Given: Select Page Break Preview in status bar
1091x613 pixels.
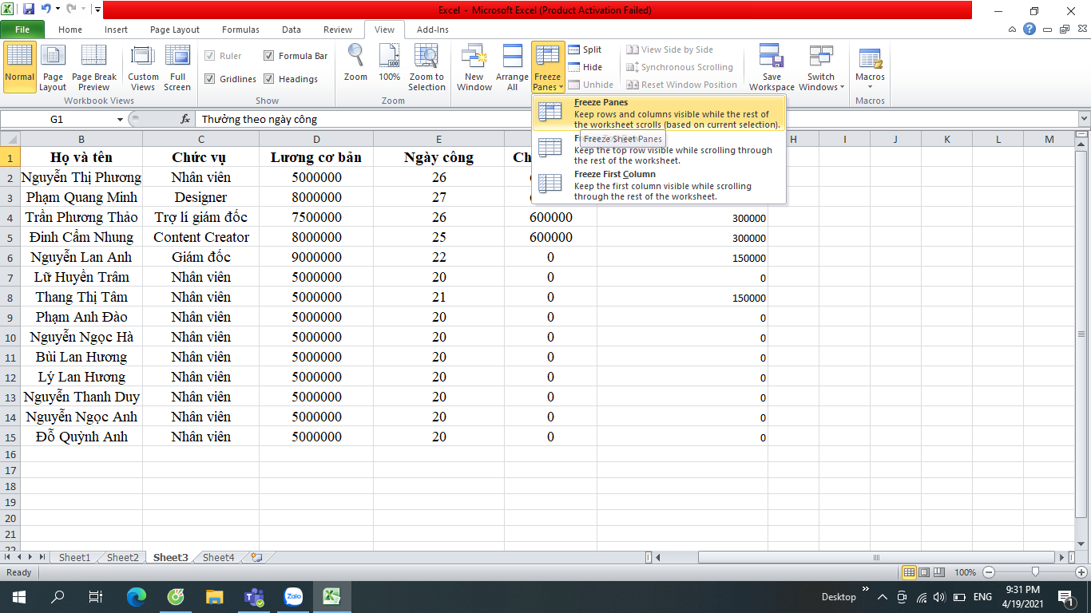Looking at the screenshot, I should pos(939,572).
